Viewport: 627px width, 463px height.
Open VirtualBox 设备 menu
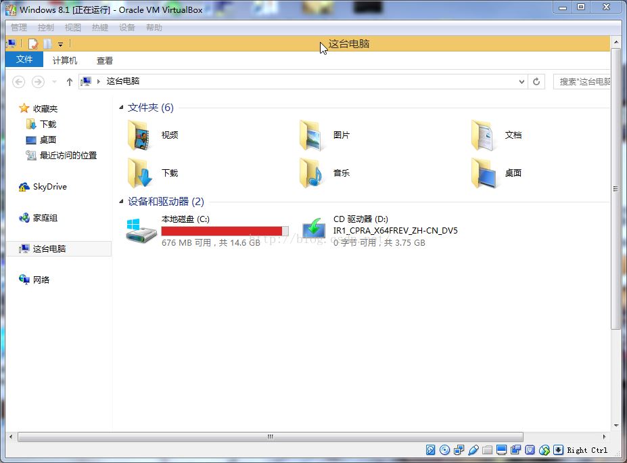[127, 28]
